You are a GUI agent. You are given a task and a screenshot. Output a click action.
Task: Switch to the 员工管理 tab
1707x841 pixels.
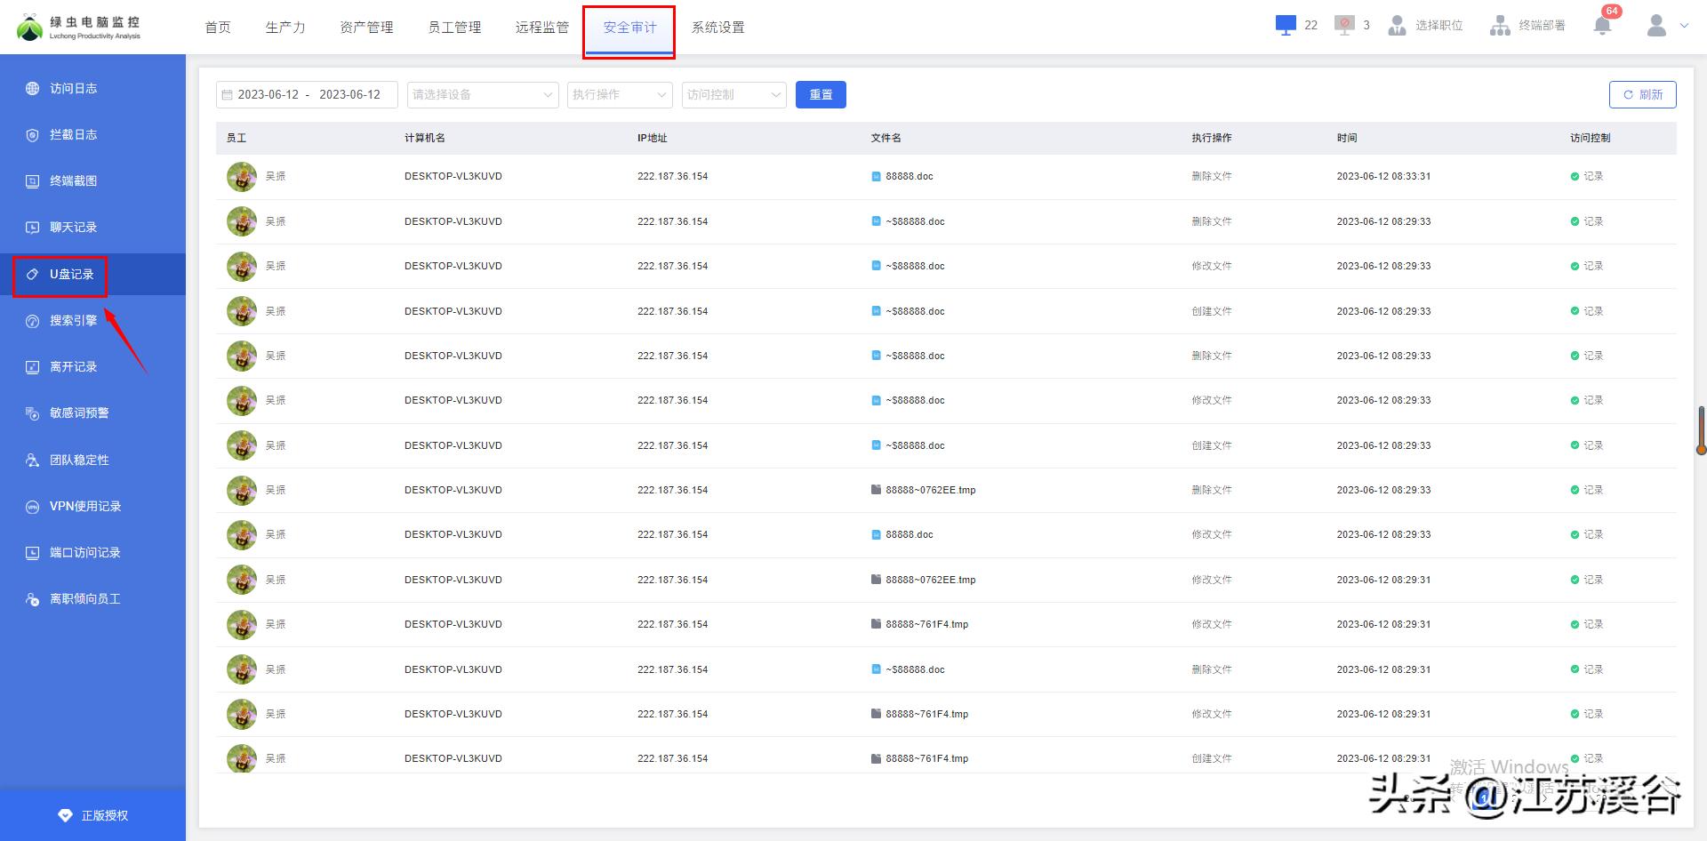pos(454,28)
